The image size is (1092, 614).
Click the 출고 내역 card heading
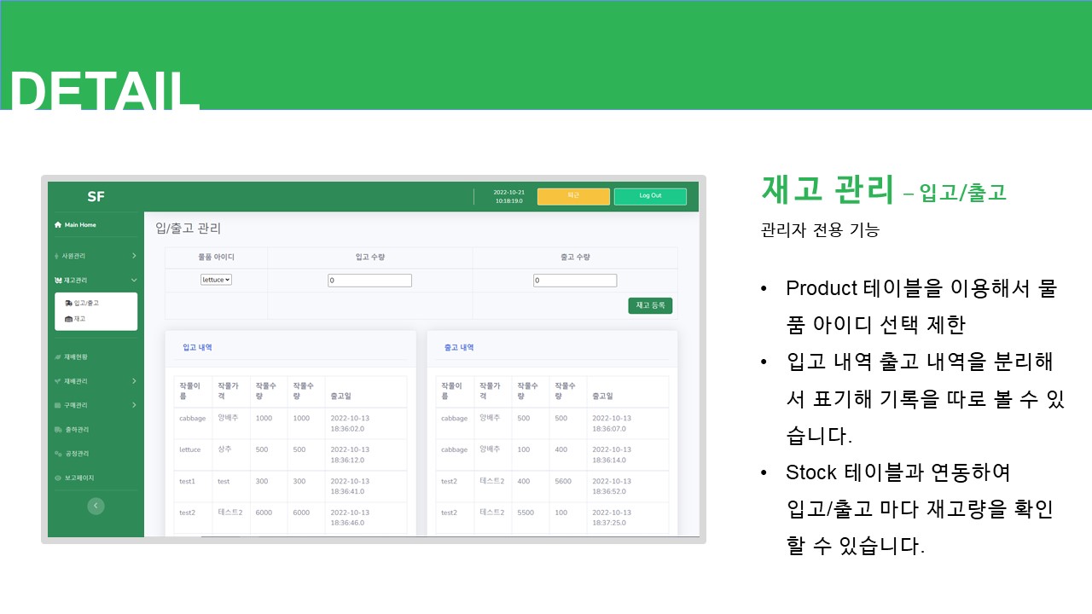coord(459,348)
